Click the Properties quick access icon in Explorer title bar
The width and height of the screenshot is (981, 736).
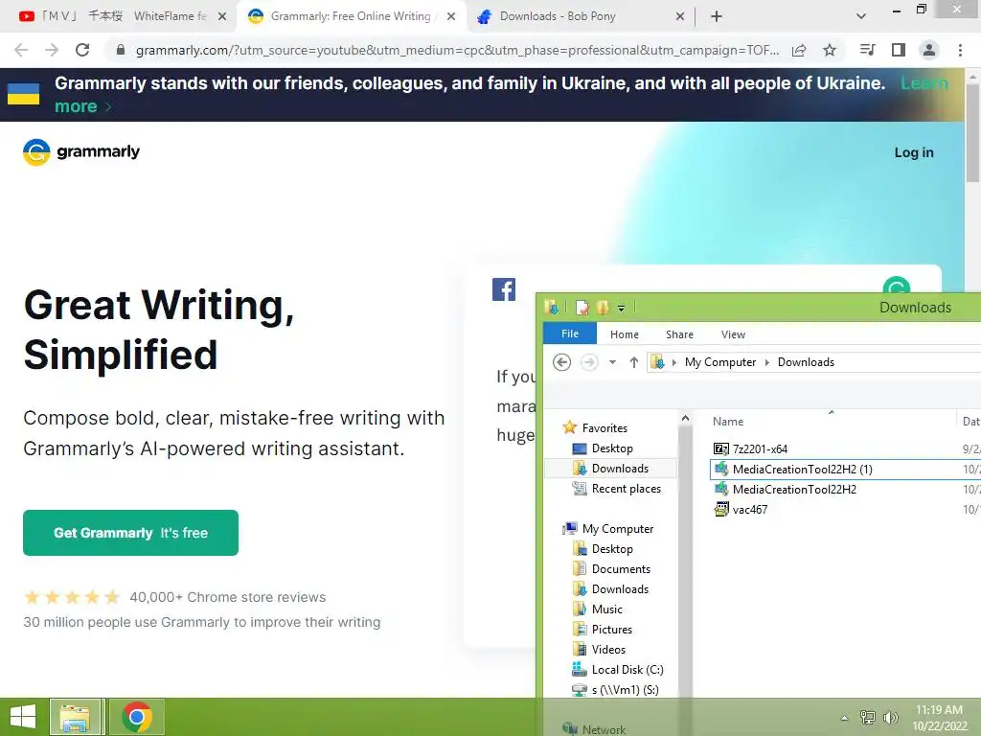582,308
